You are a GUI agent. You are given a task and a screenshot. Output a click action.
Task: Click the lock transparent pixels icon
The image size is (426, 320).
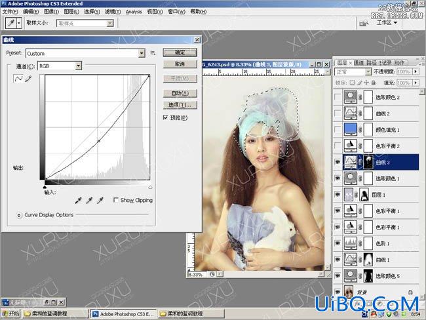pos(352,83)
